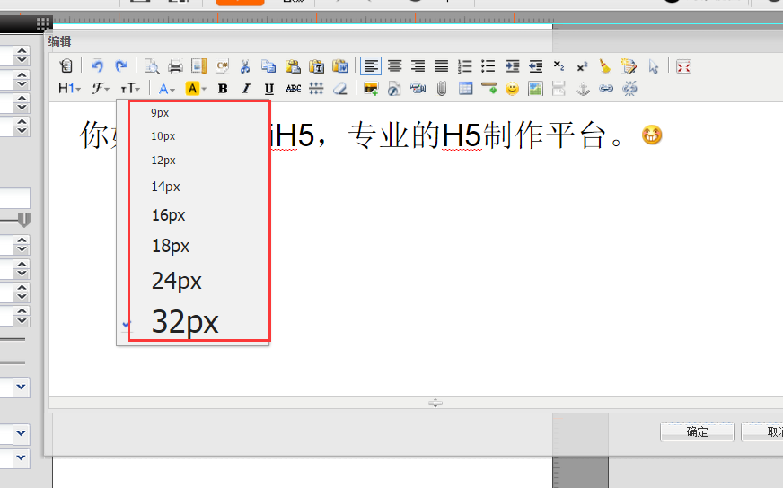Viewport: 783px width, 488px height.
Task: Open the H1 paragraph format dropdown
Action: pos(69,88)
